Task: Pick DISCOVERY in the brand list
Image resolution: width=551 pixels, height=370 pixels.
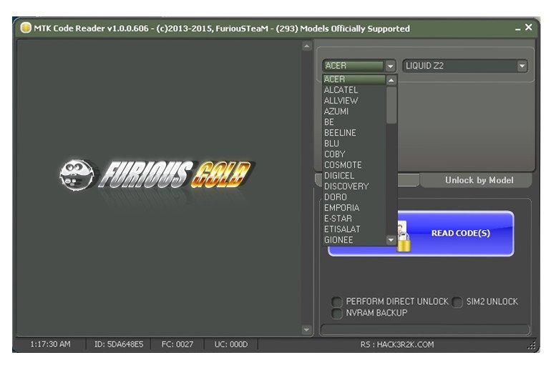Action: point(354,186)
